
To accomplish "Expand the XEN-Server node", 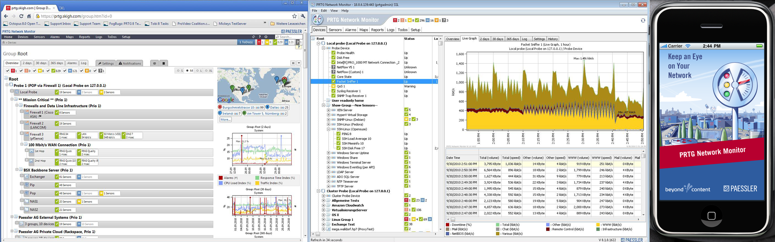I will [328, 110].
